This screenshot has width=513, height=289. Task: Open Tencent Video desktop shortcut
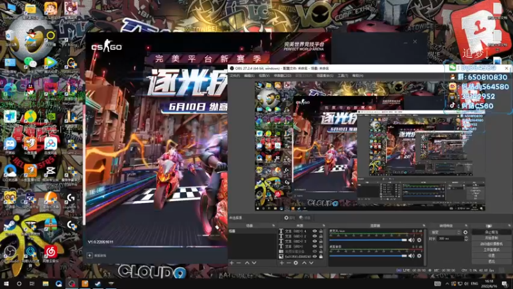51,64
